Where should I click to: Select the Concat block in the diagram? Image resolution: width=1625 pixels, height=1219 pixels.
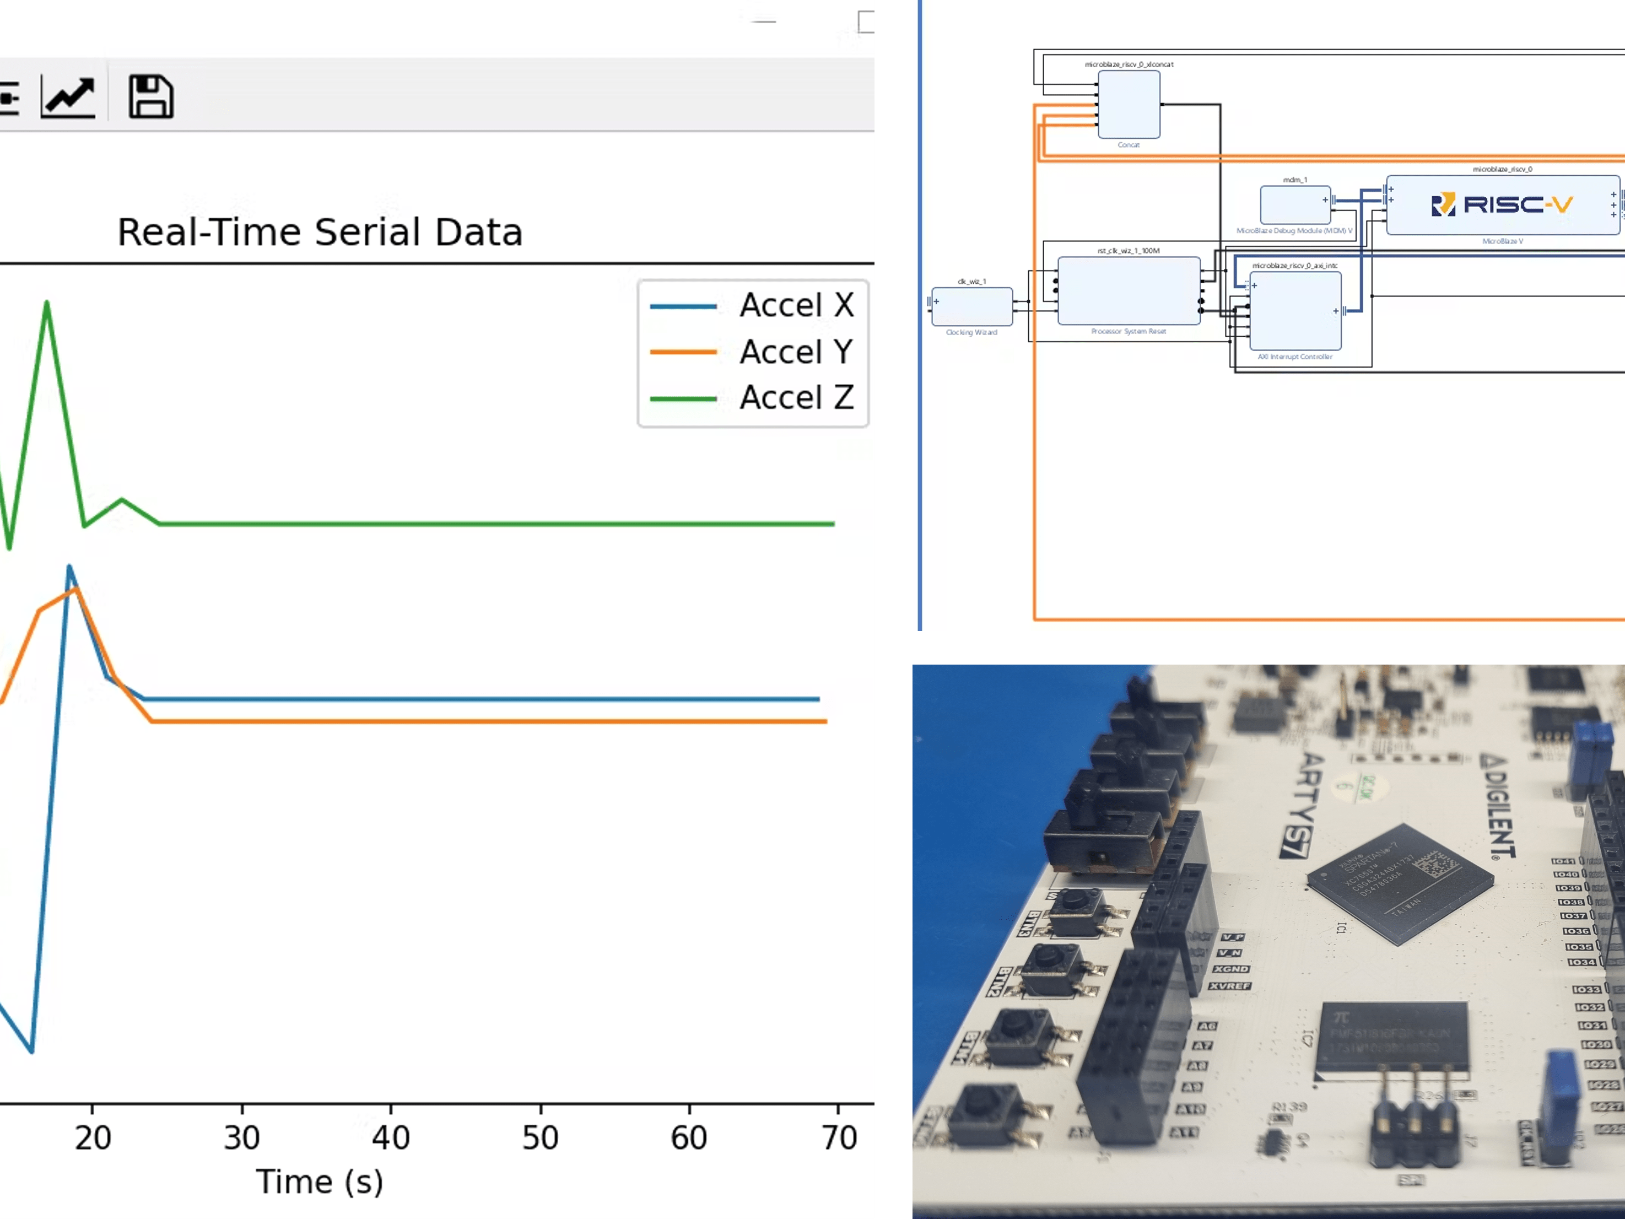point(1129,105)
